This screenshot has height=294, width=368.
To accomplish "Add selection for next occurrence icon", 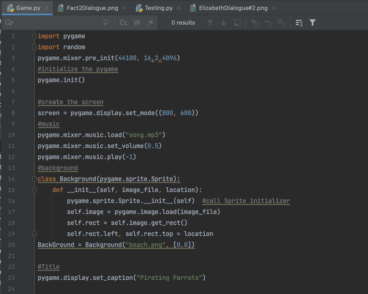I will [255, 23].
